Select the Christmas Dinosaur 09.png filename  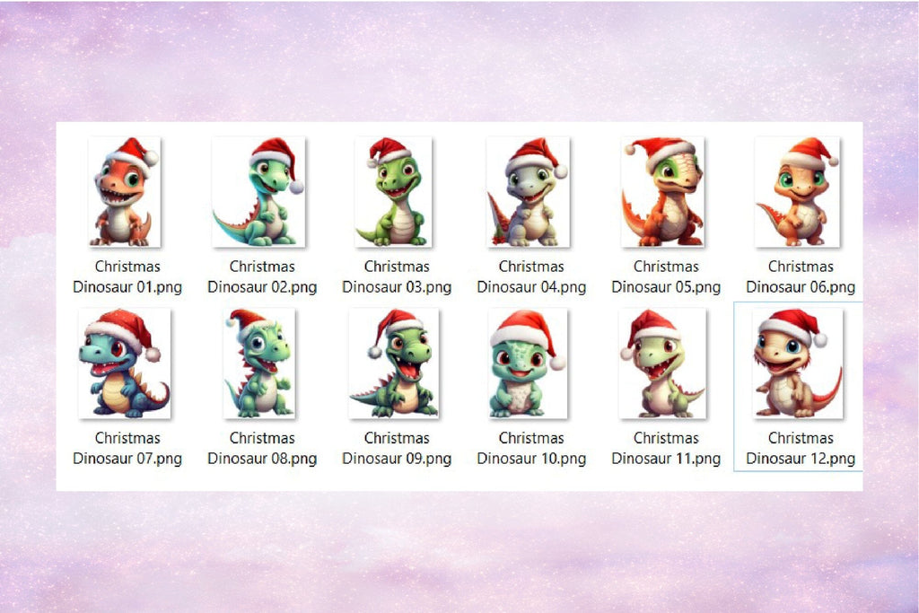(396, 448)
